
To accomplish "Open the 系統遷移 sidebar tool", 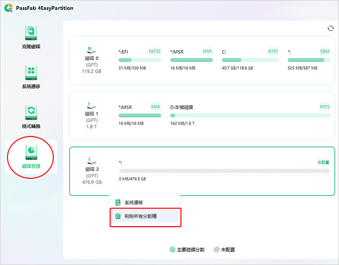I will point(31,77).
